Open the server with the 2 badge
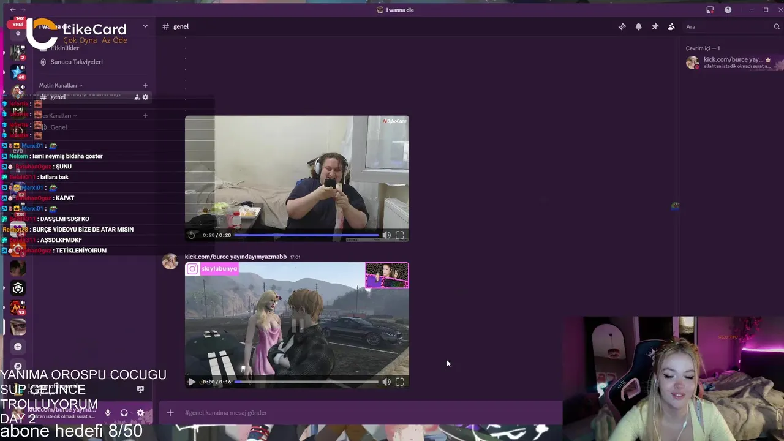Screen dimensions: 784x441 pos(18,52)
